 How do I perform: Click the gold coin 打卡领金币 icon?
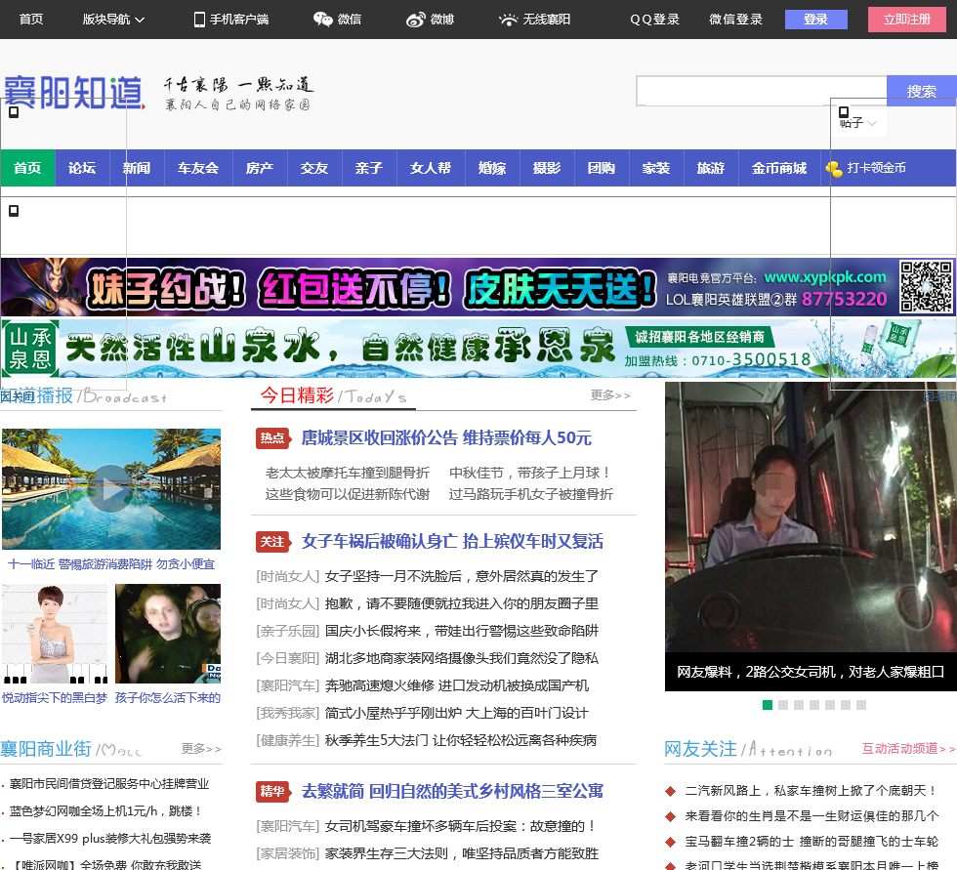pos(834,169)
